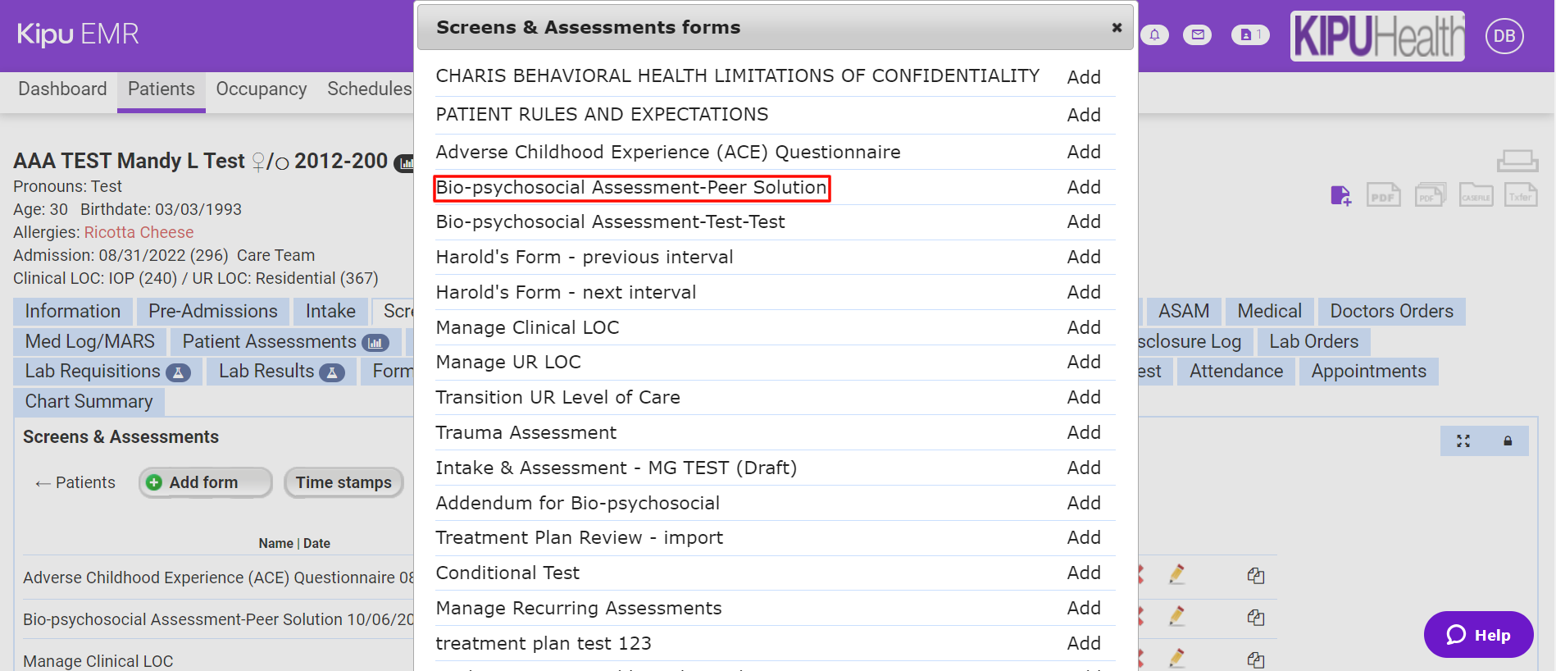Click the Add form button
Screen dimensions: 1556x671
pos(205,483)
